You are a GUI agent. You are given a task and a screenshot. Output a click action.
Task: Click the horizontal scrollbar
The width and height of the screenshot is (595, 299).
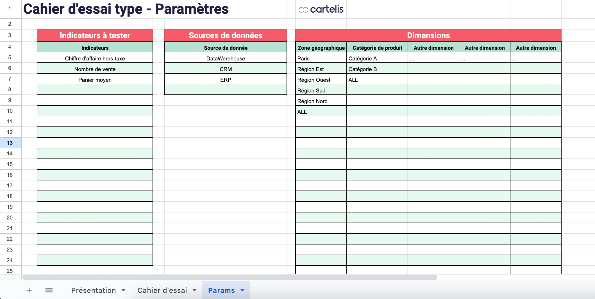tap(230, 277)
